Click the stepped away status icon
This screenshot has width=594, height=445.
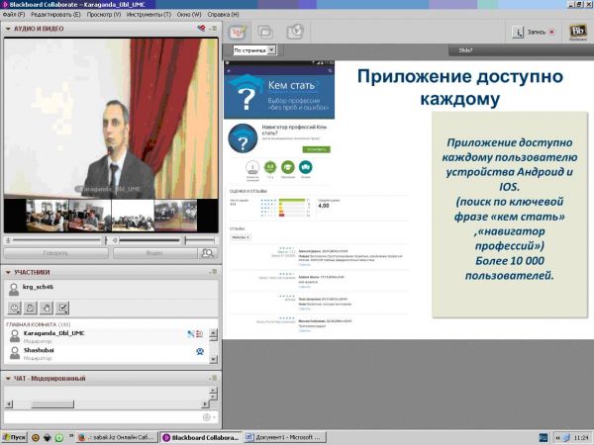coord(31,308)
